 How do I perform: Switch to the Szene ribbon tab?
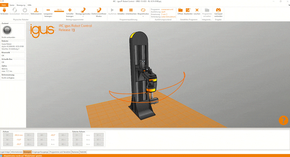tap(12, 5)
